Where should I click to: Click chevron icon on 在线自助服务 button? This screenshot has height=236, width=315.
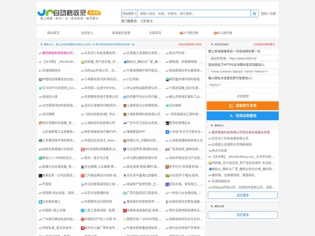(231, 116)
